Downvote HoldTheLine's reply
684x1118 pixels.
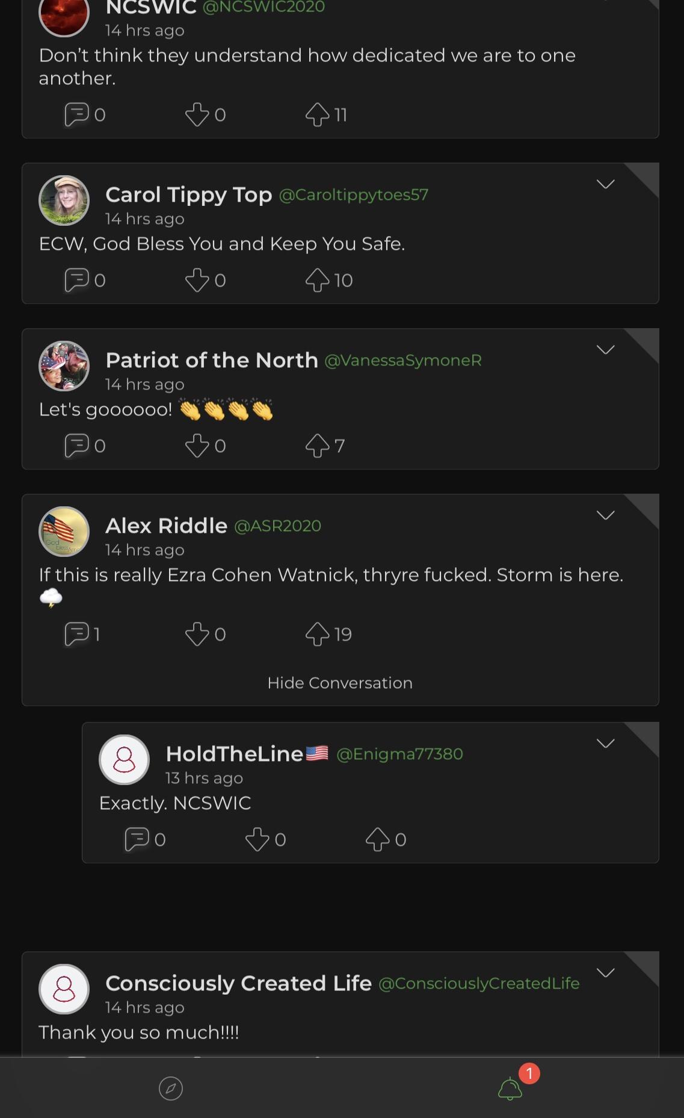(257, 839)
